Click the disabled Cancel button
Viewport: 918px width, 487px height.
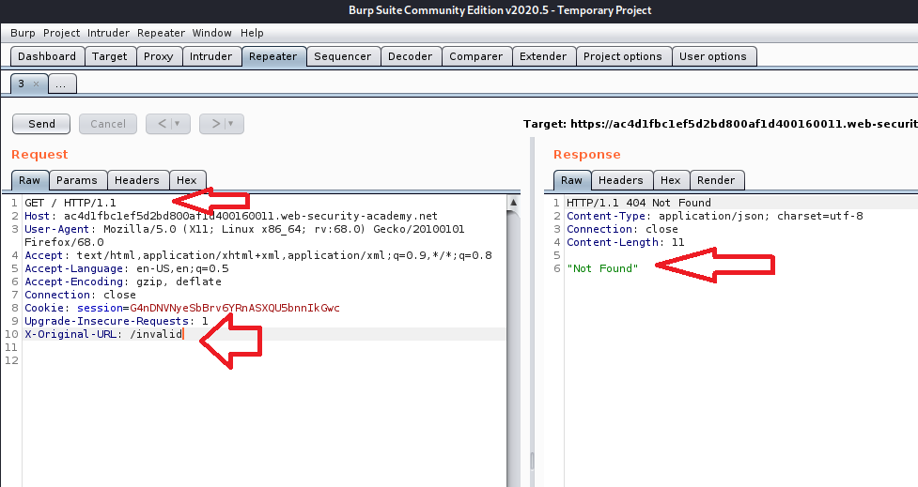pos(108,124)
